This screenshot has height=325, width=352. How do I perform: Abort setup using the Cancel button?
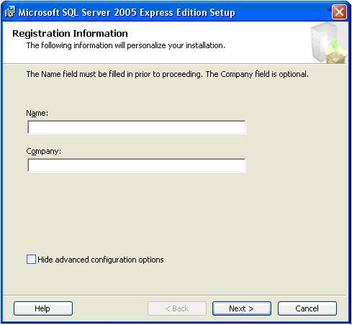307,308
